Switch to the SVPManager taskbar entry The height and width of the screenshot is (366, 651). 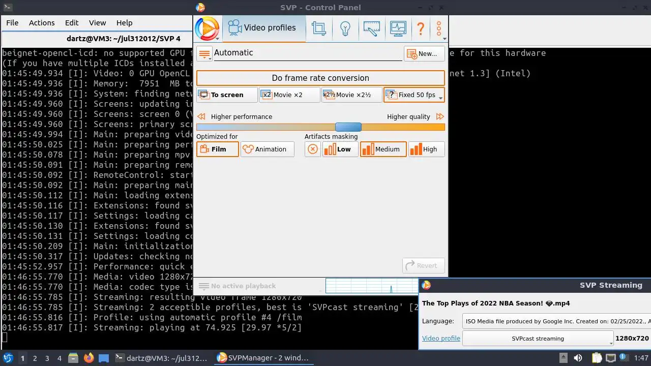click(263, 358)
